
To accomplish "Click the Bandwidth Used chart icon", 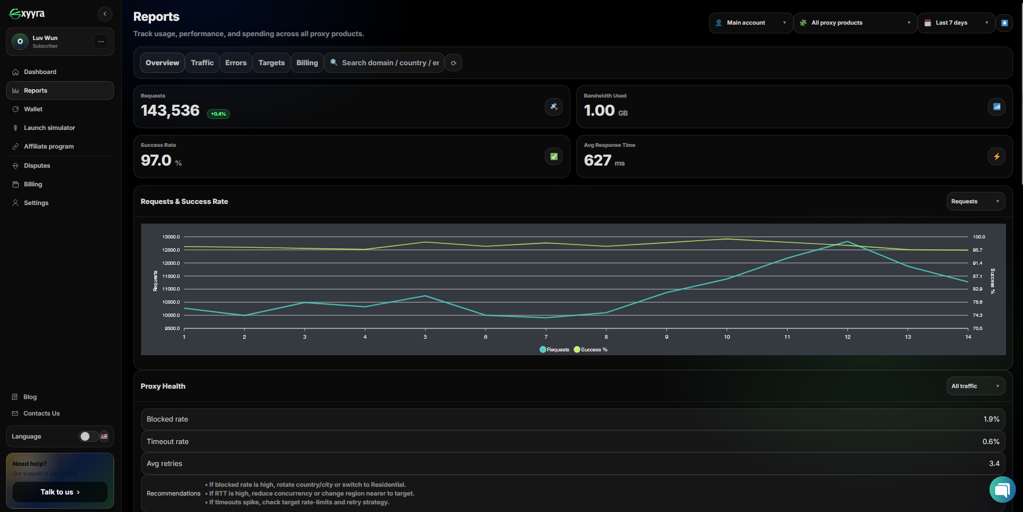I will point(996,107).
